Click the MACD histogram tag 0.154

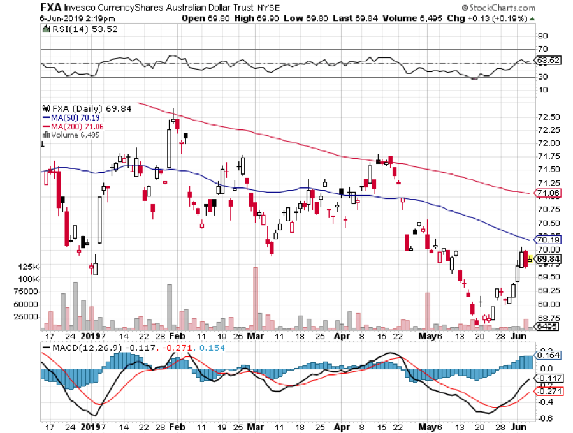(548, 355)
